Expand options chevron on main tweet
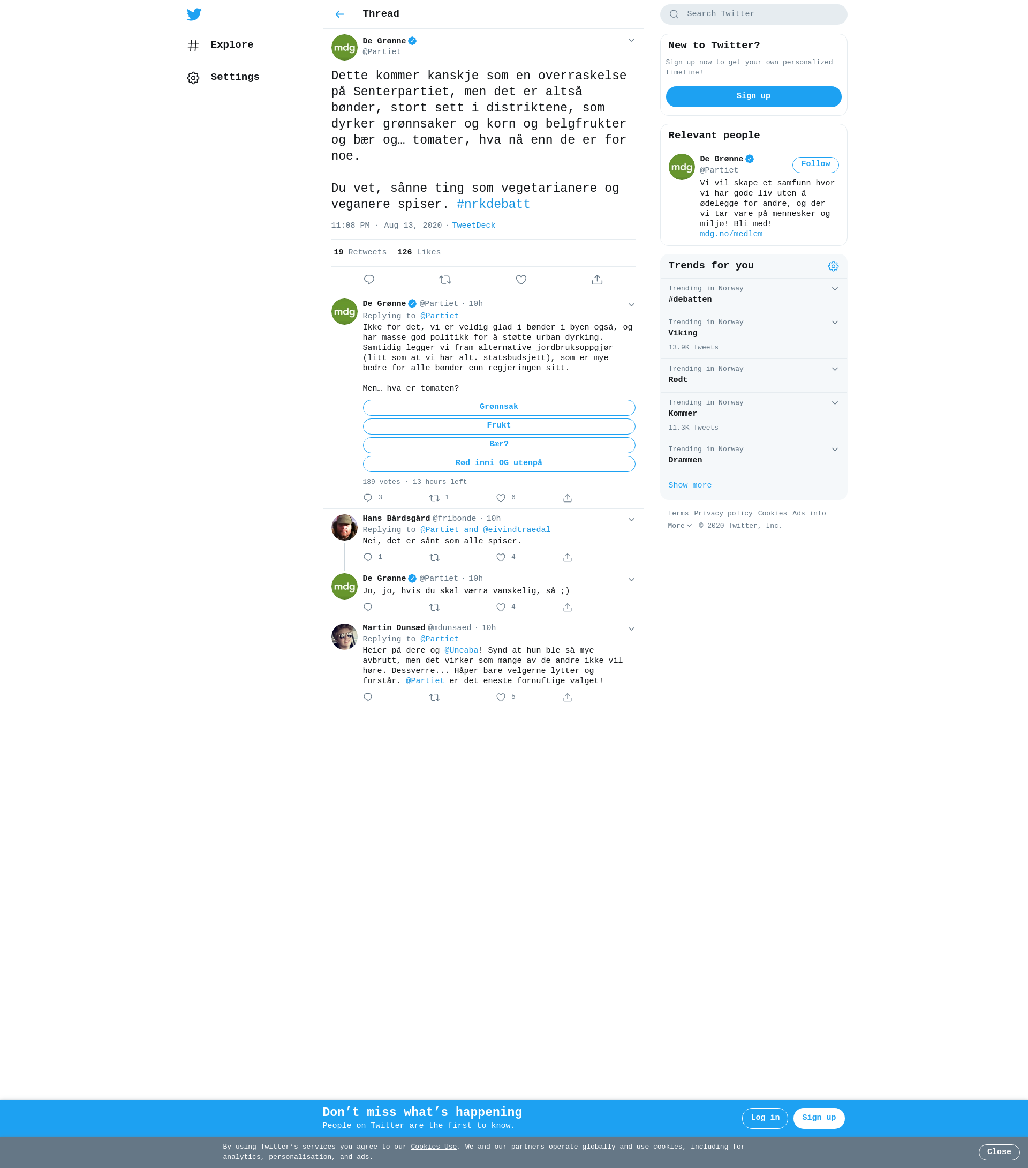 tap(631, 40)
